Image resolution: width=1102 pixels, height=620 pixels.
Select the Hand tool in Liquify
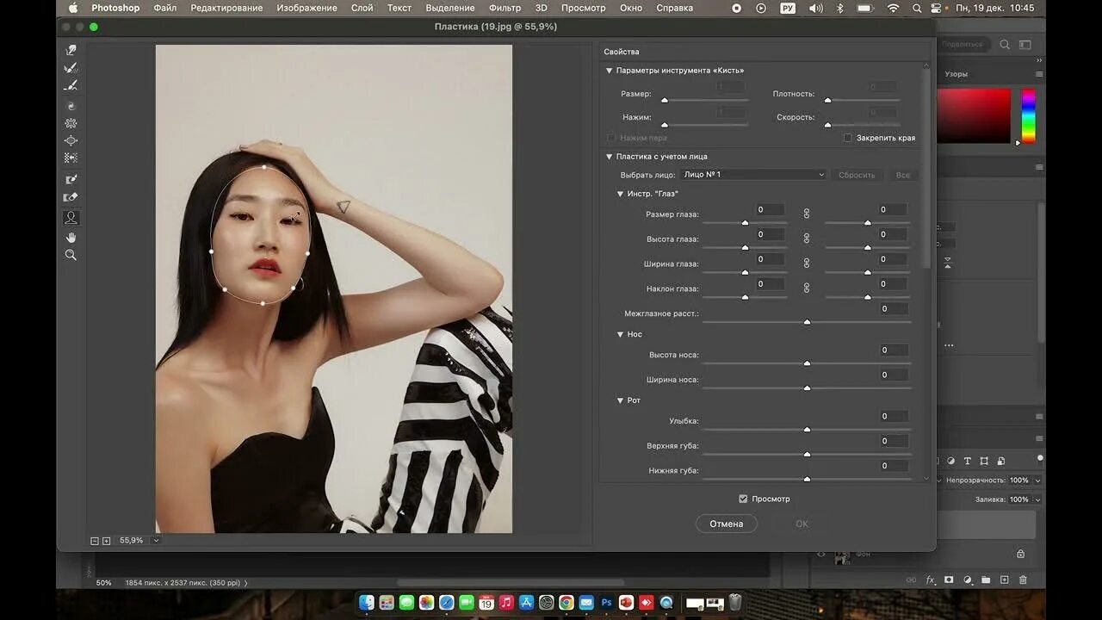(x=71, y=237)
